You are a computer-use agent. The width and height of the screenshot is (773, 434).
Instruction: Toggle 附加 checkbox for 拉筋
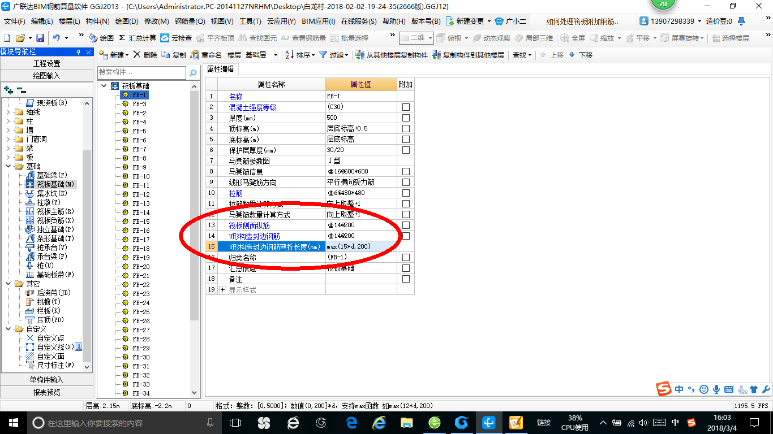(406, 193)
